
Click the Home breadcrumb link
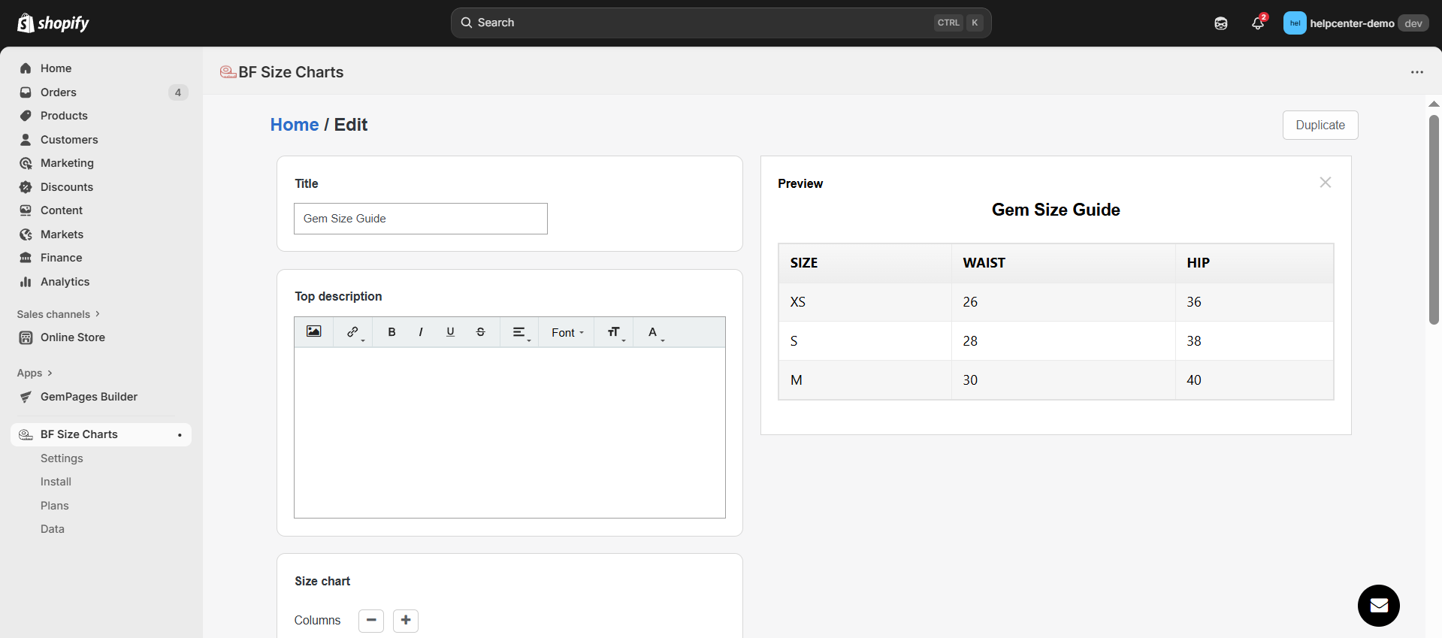click(295, 125)
